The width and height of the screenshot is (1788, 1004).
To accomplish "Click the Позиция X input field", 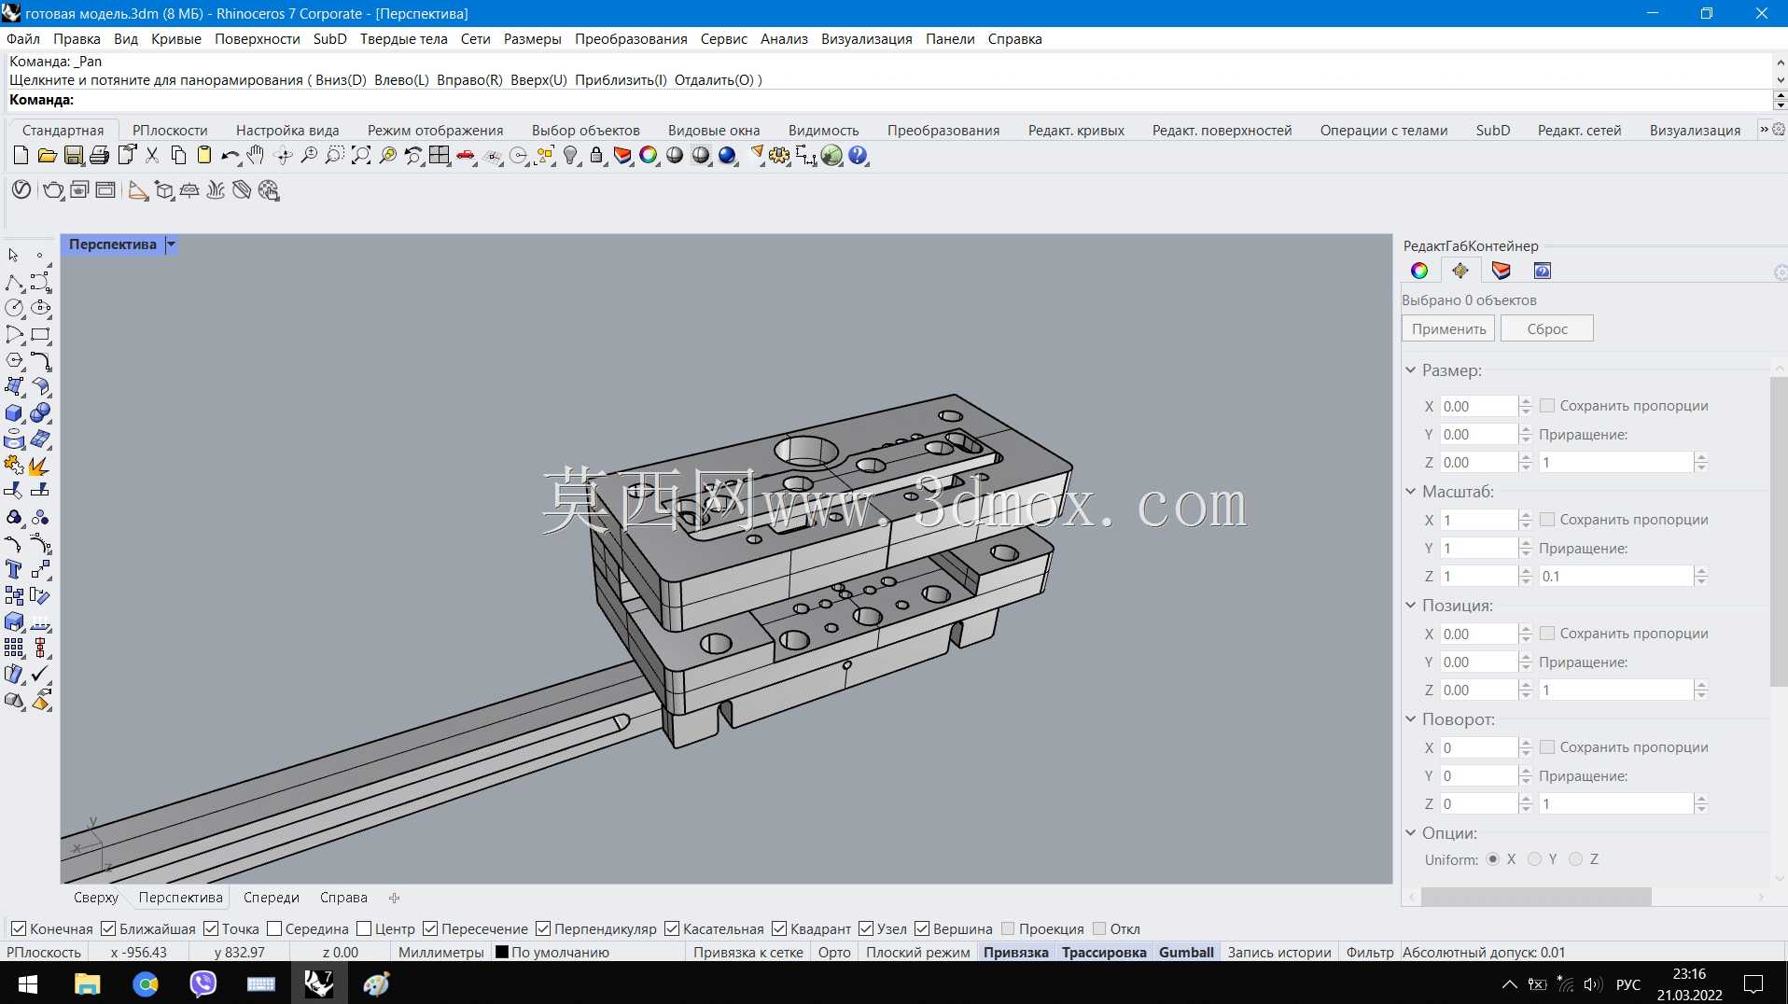I will 1479,634.
